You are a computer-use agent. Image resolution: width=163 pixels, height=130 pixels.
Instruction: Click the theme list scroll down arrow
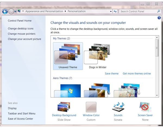(x=157, y=95)
